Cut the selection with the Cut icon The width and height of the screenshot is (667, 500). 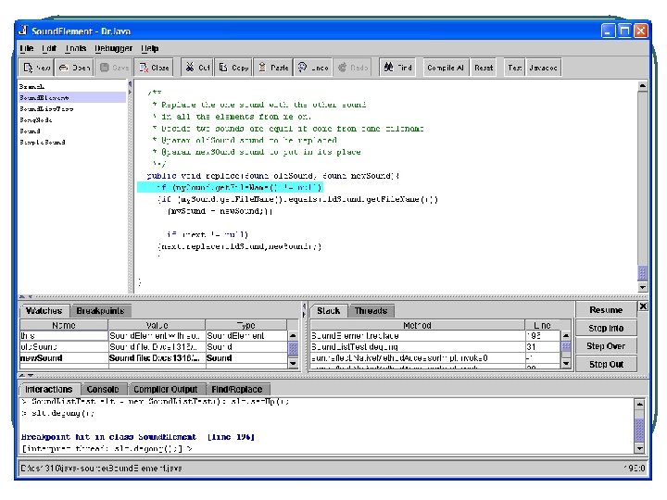point(196,68)
